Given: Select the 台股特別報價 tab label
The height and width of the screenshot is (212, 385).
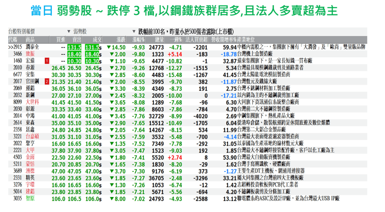Looking at the screenshot, I should (x=23, y=32).
